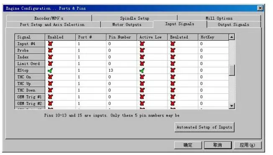Enable Input #4 signal checkbox

coord(51,44)
